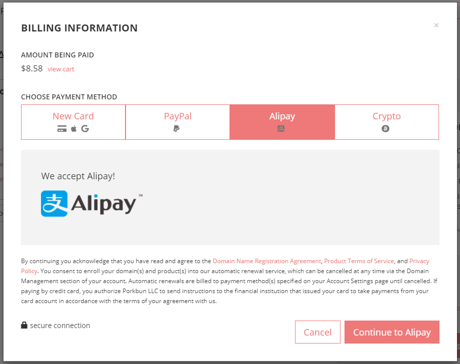Click the $8.58 amount text
The height and width of the screenshot is (364, 460).
pyautogui.click(x=32, y=68)
